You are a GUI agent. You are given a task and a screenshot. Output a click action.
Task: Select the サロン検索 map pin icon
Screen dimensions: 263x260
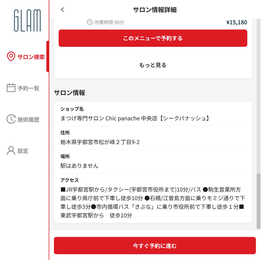pos(11,56)
